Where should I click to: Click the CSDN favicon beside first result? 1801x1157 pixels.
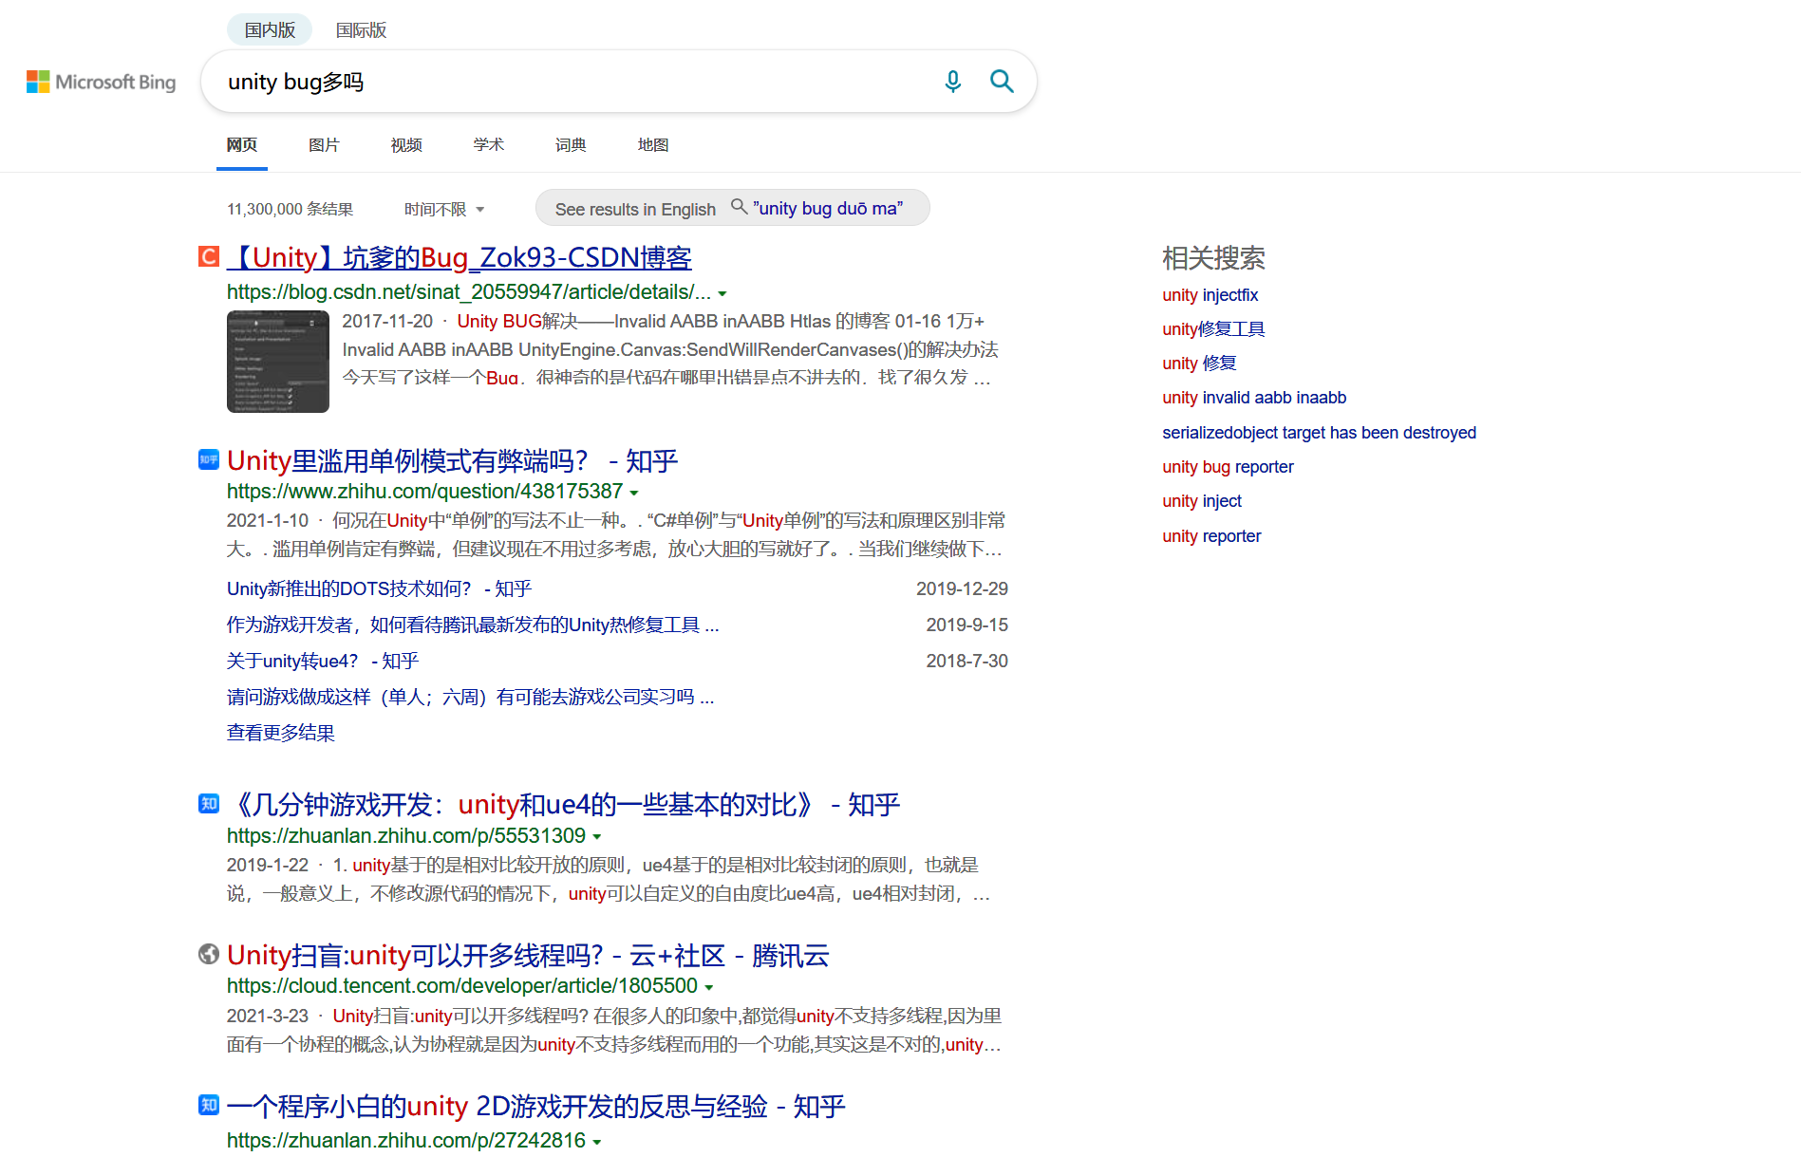point(209,256)
